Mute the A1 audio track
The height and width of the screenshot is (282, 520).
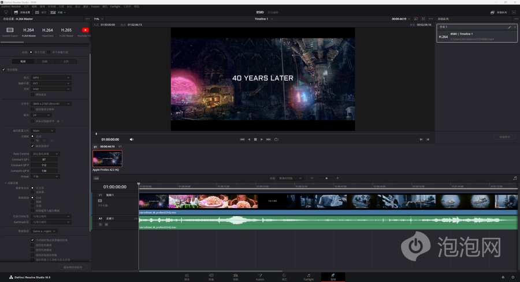click(106, 224)
